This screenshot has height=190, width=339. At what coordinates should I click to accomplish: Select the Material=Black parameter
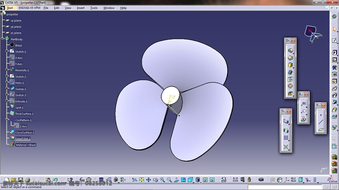point(25,145)
